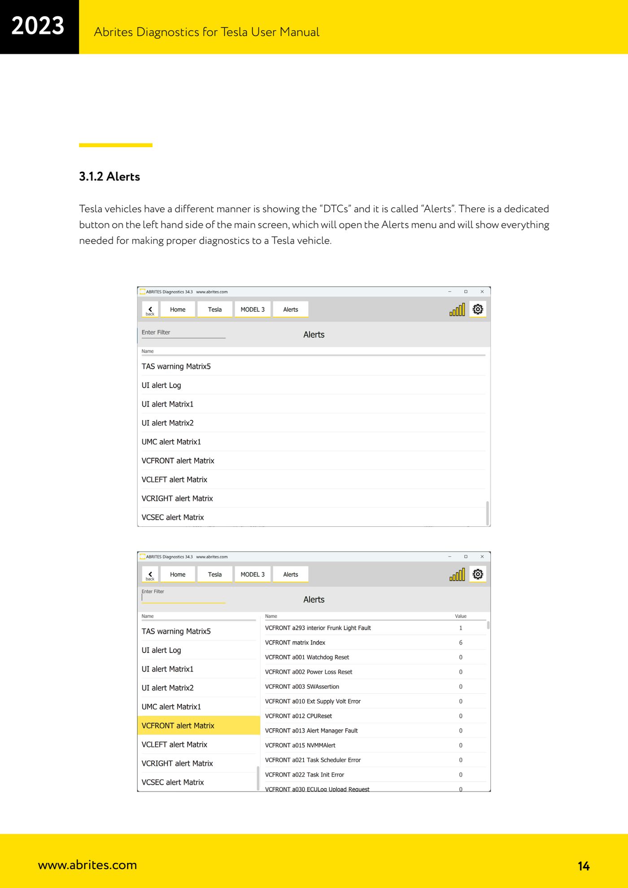Select TAS warning Matrix5 in upper list
628x888 pixels.
[313, 366]
